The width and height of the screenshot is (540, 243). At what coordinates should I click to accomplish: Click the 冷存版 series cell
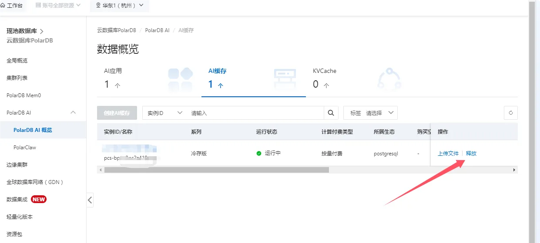point(199,154)
